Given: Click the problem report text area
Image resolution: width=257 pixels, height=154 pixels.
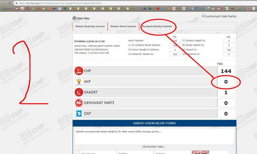Looking at the screenshot, I should pyautogui.click(x=154, y=136).
